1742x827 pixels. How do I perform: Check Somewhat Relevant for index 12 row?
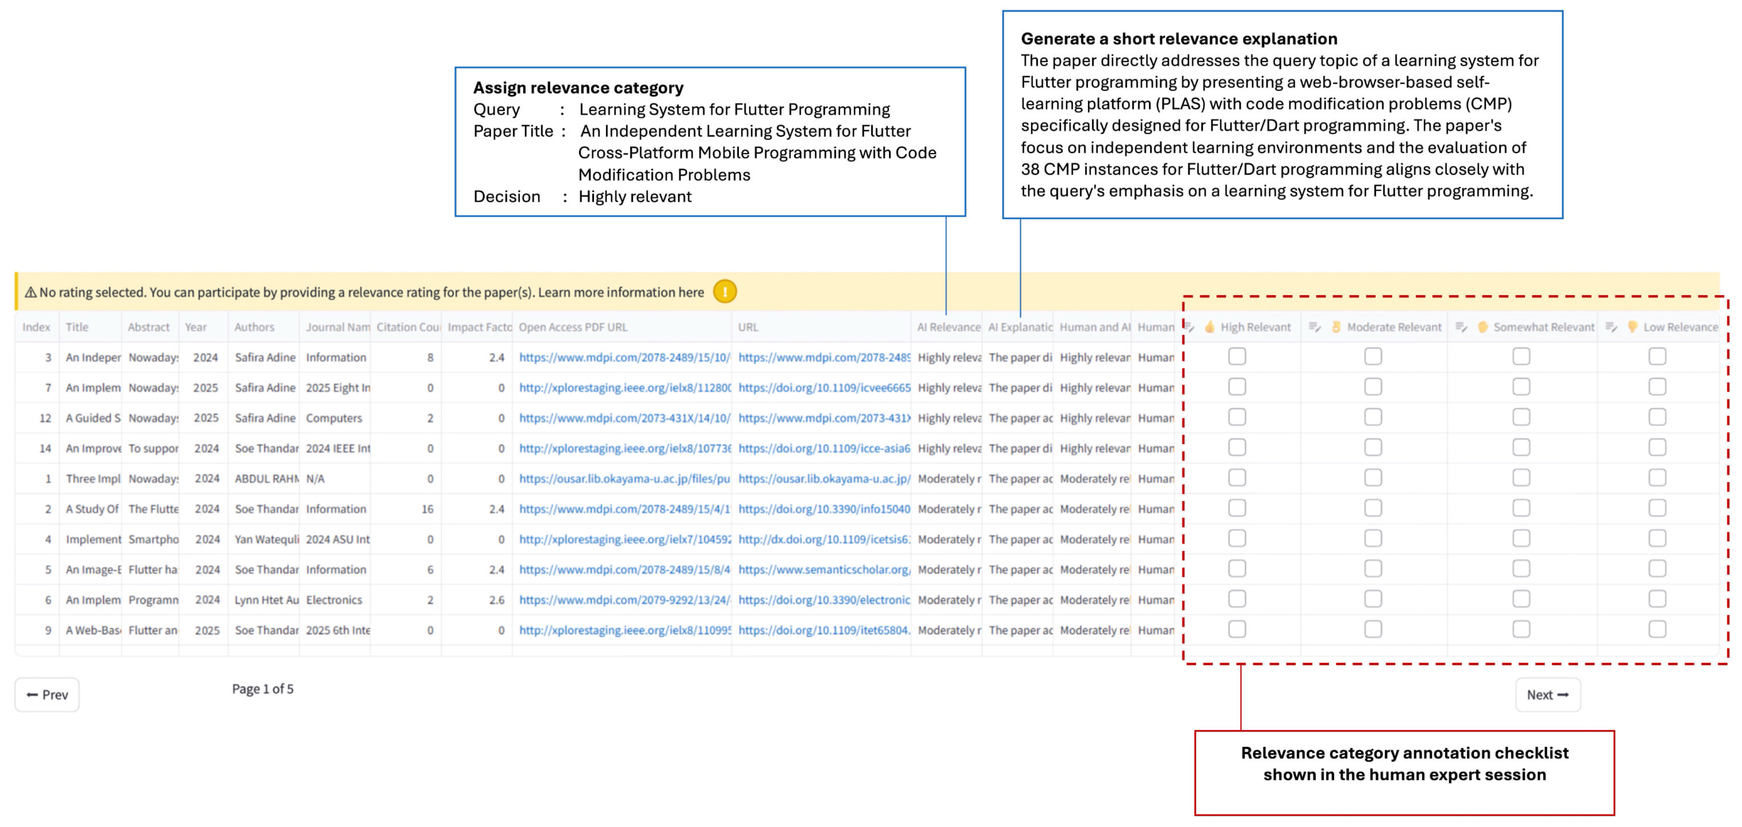(1521, 417)
